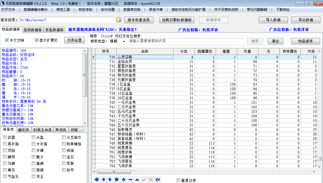Open folder browse icon for 版本目录
This screenshot has width=323, height=183.
click(119, 20)
